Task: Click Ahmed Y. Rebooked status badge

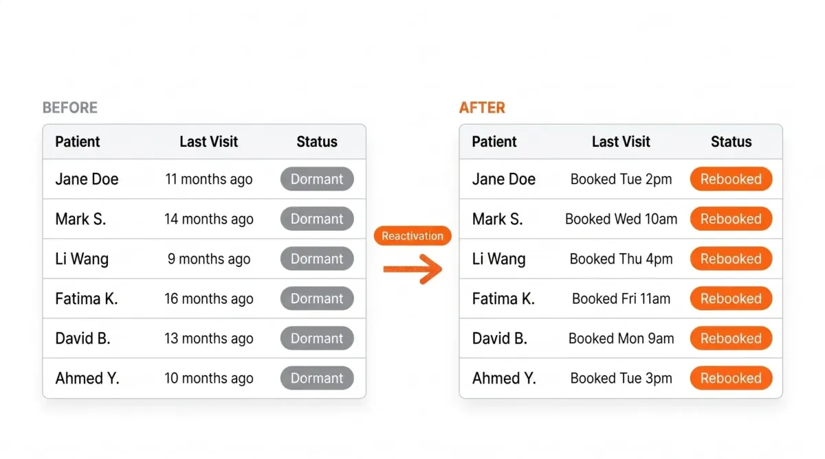Action: (x=731, y=378)
